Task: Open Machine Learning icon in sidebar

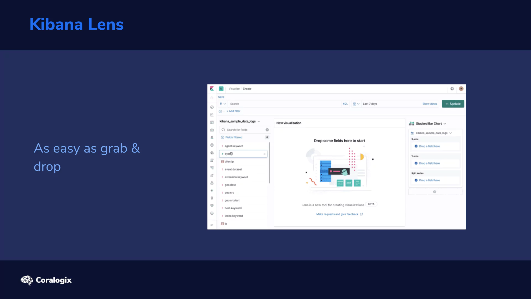Action: (212, 145)
